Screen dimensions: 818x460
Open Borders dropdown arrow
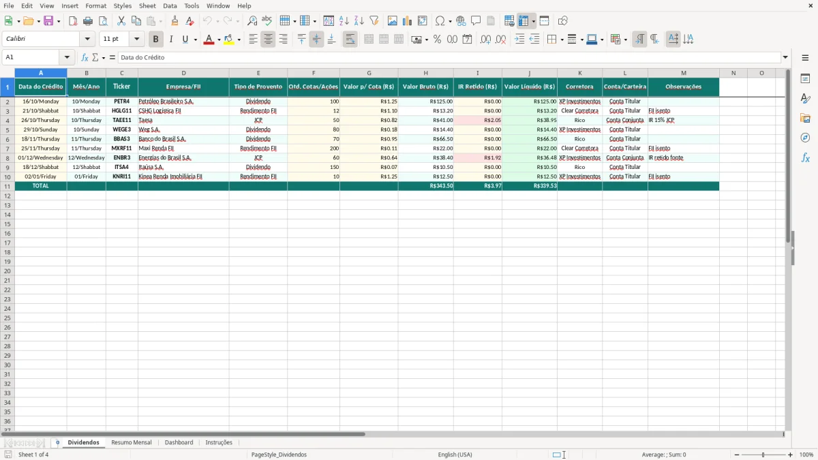click(561, 40)
